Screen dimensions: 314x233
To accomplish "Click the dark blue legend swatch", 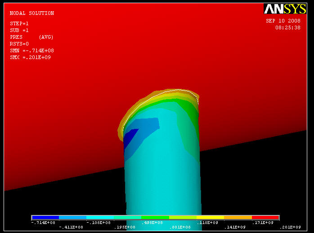I will click(x=45, y=218).
